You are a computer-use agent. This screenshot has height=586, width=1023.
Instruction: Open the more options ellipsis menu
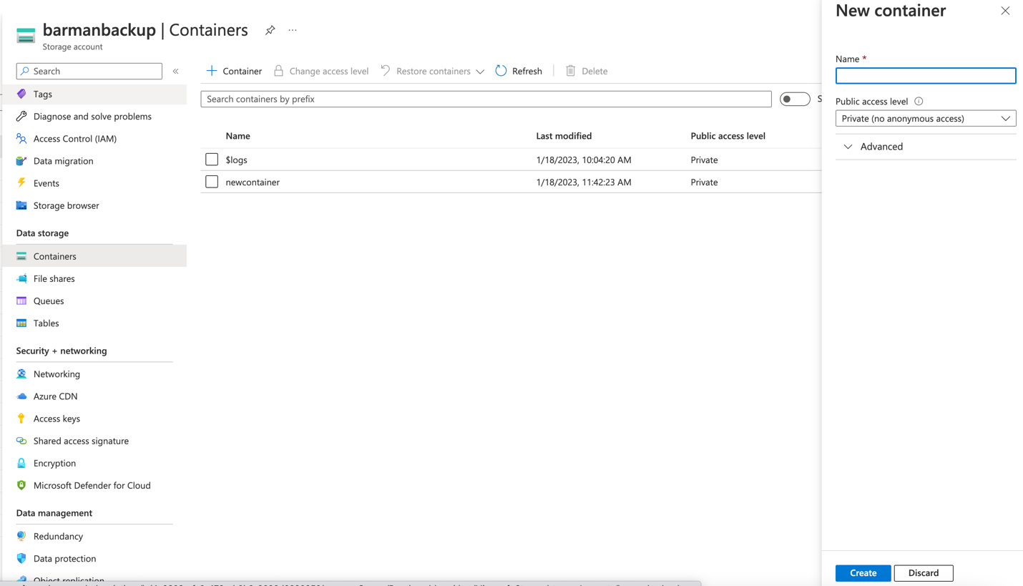coord(293,30)
